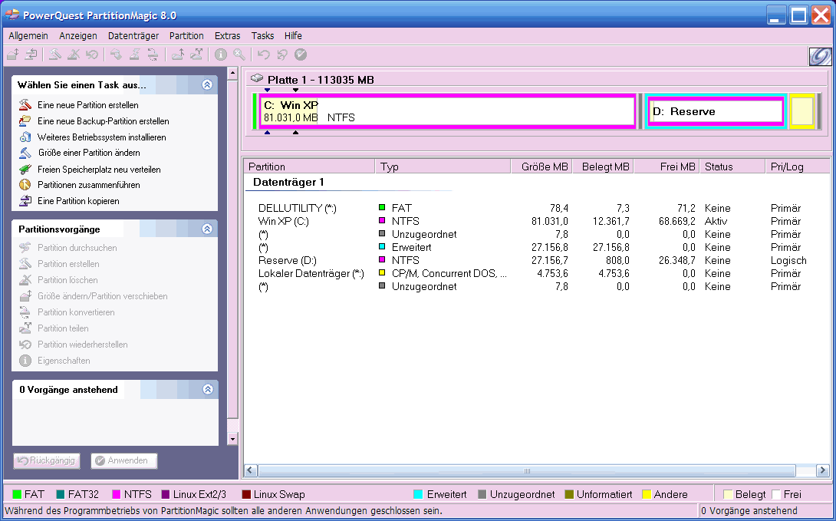
Task: Click left panel scrollbar down arrow
Action: 232,439
